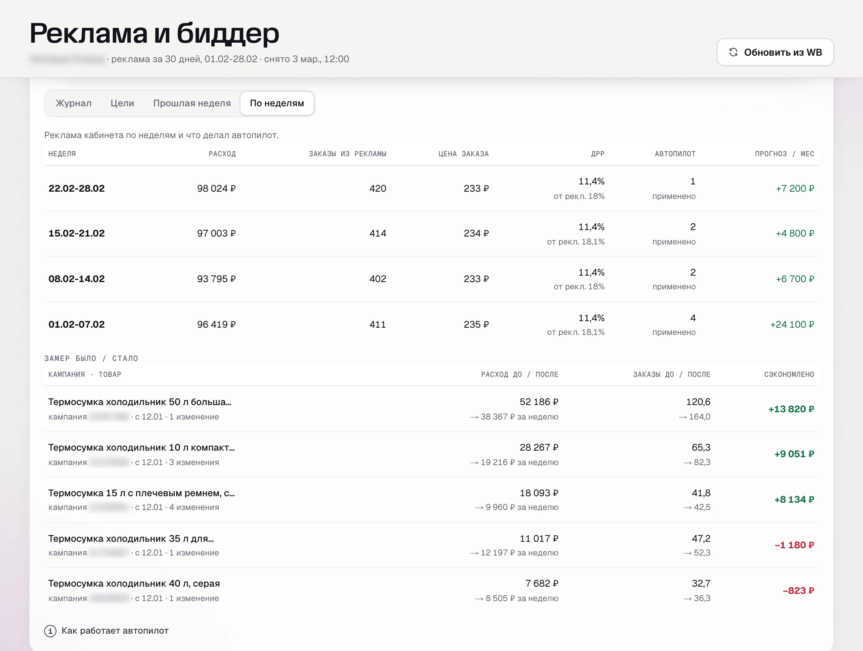863x651 pixels.
Task: Click the Расход column header
Action: pyautogui.click(x=222, y=154)
